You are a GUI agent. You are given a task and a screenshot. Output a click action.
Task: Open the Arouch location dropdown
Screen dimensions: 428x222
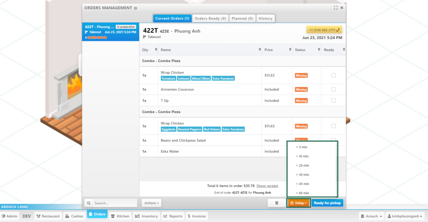coord(371,216)
